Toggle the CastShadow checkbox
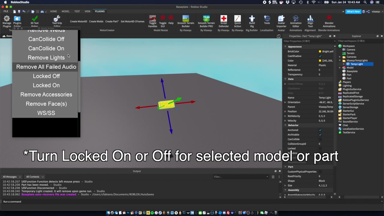This screenshot has width=384, height=216. pos(320,56)
